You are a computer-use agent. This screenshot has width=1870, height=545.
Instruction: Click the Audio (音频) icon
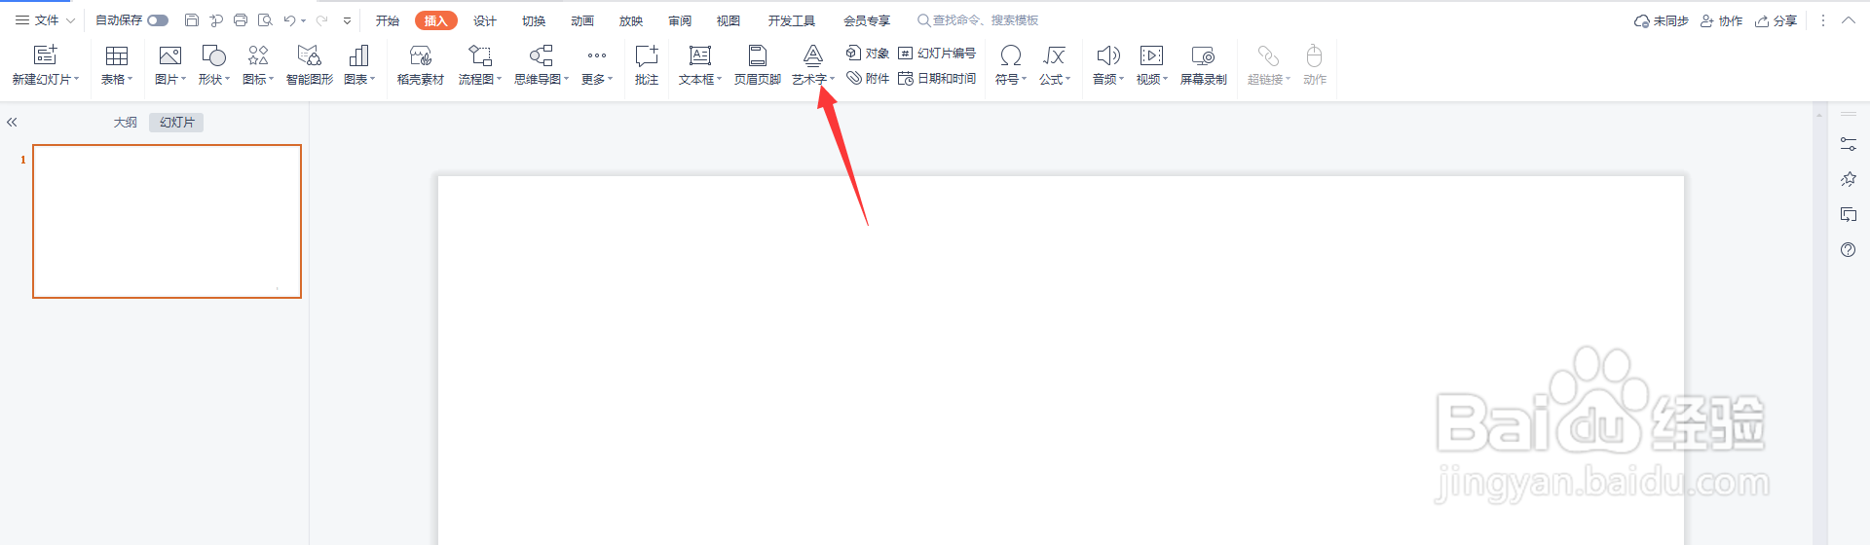(1108, 55)
